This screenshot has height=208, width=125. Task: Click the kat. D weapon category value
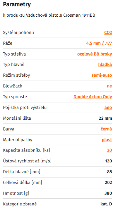tap(106, 204)
